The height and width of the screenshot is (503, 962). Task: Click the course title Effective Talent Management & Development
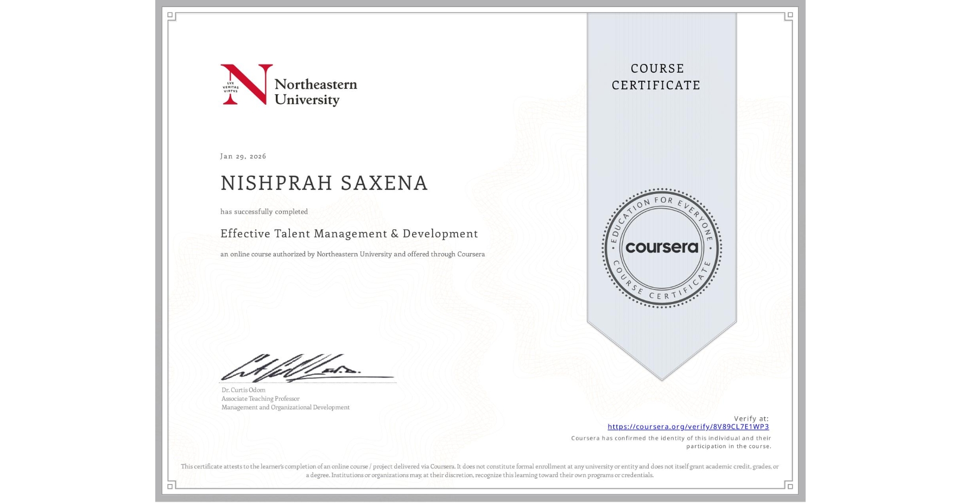click(x=349, y=234)
